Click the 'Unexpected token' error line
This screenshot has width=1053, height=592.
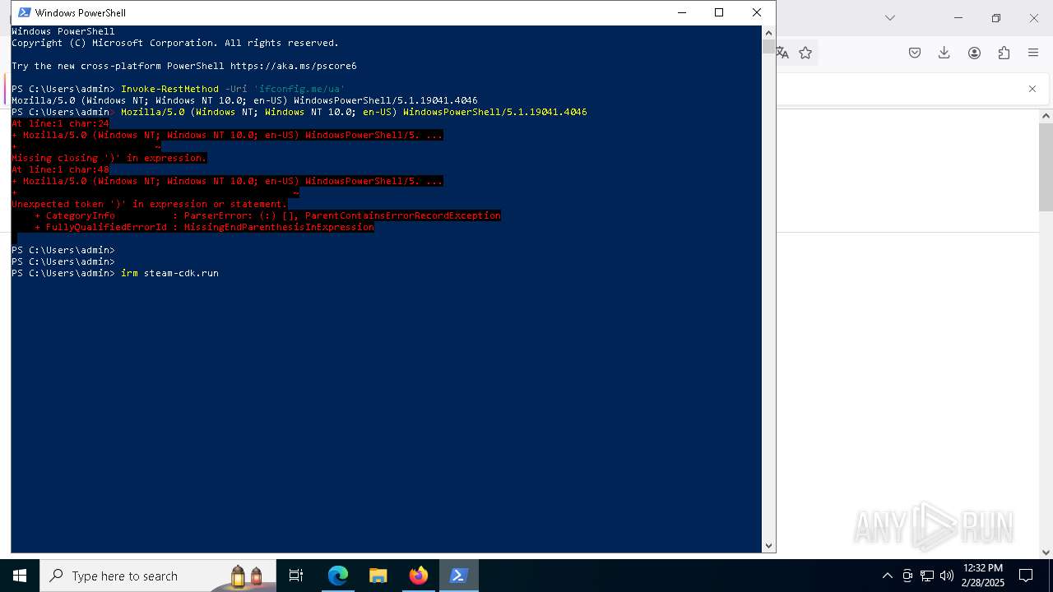tap(149, 204)
